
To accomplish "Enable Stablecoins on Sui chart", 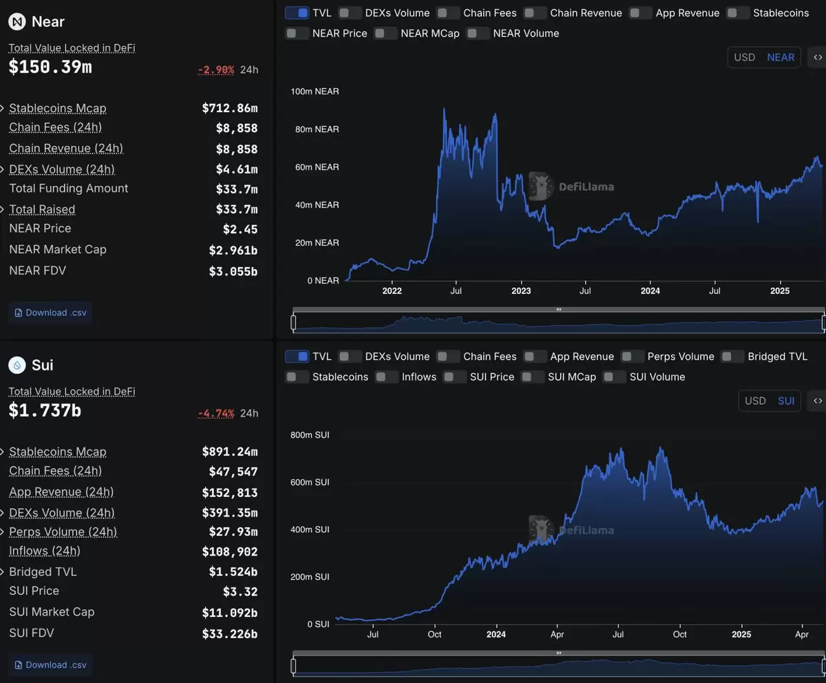I will 297,377.
